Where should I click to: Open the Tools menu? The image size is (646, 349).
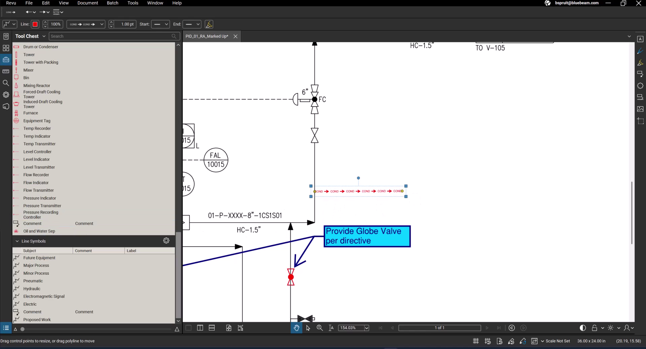click(133, 3)
